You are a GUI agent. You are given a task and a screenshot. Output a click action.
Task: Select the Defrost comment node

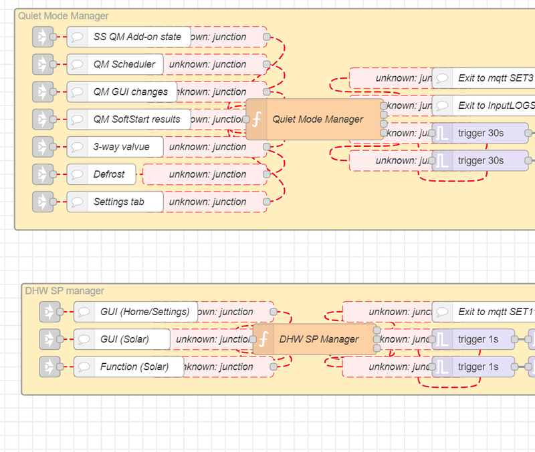coord(102,174)
